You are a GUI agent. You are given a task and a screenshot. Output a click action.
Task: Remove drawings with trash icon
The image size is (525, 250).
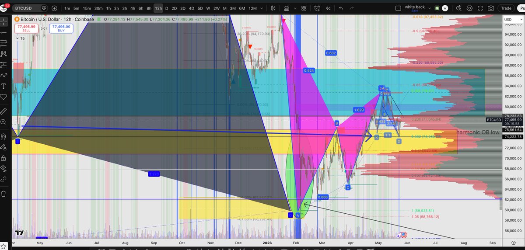[4, 193]
